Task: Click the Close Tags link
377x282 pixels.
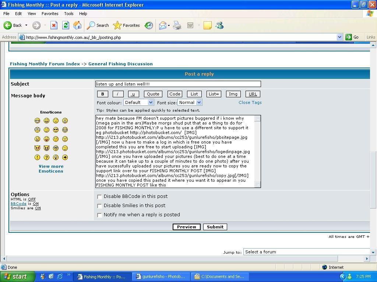Action: [250, 102]
